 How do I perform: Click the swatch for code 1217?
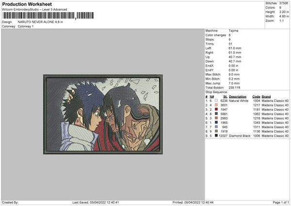[x=216, y=105]
